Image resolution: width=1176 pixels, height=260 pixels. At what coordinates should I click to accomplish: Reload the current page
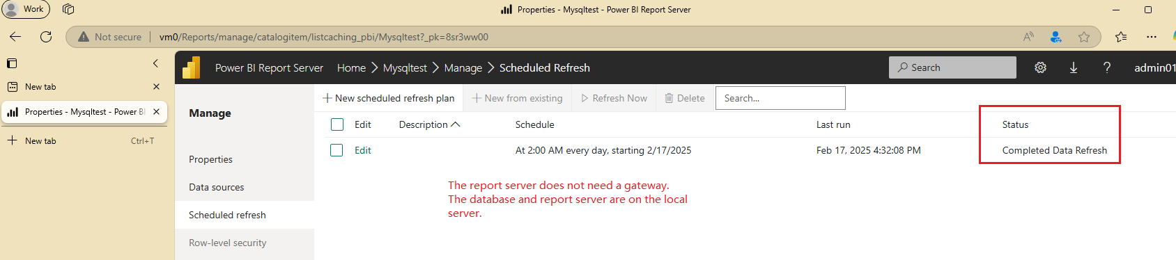(46, 37)
